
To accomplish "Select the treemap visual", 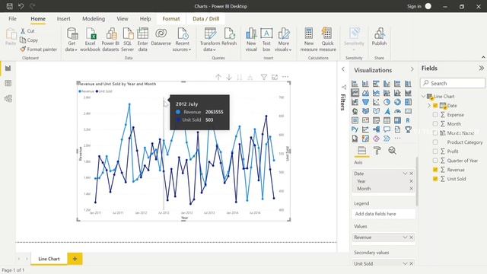I will (408, 102).
